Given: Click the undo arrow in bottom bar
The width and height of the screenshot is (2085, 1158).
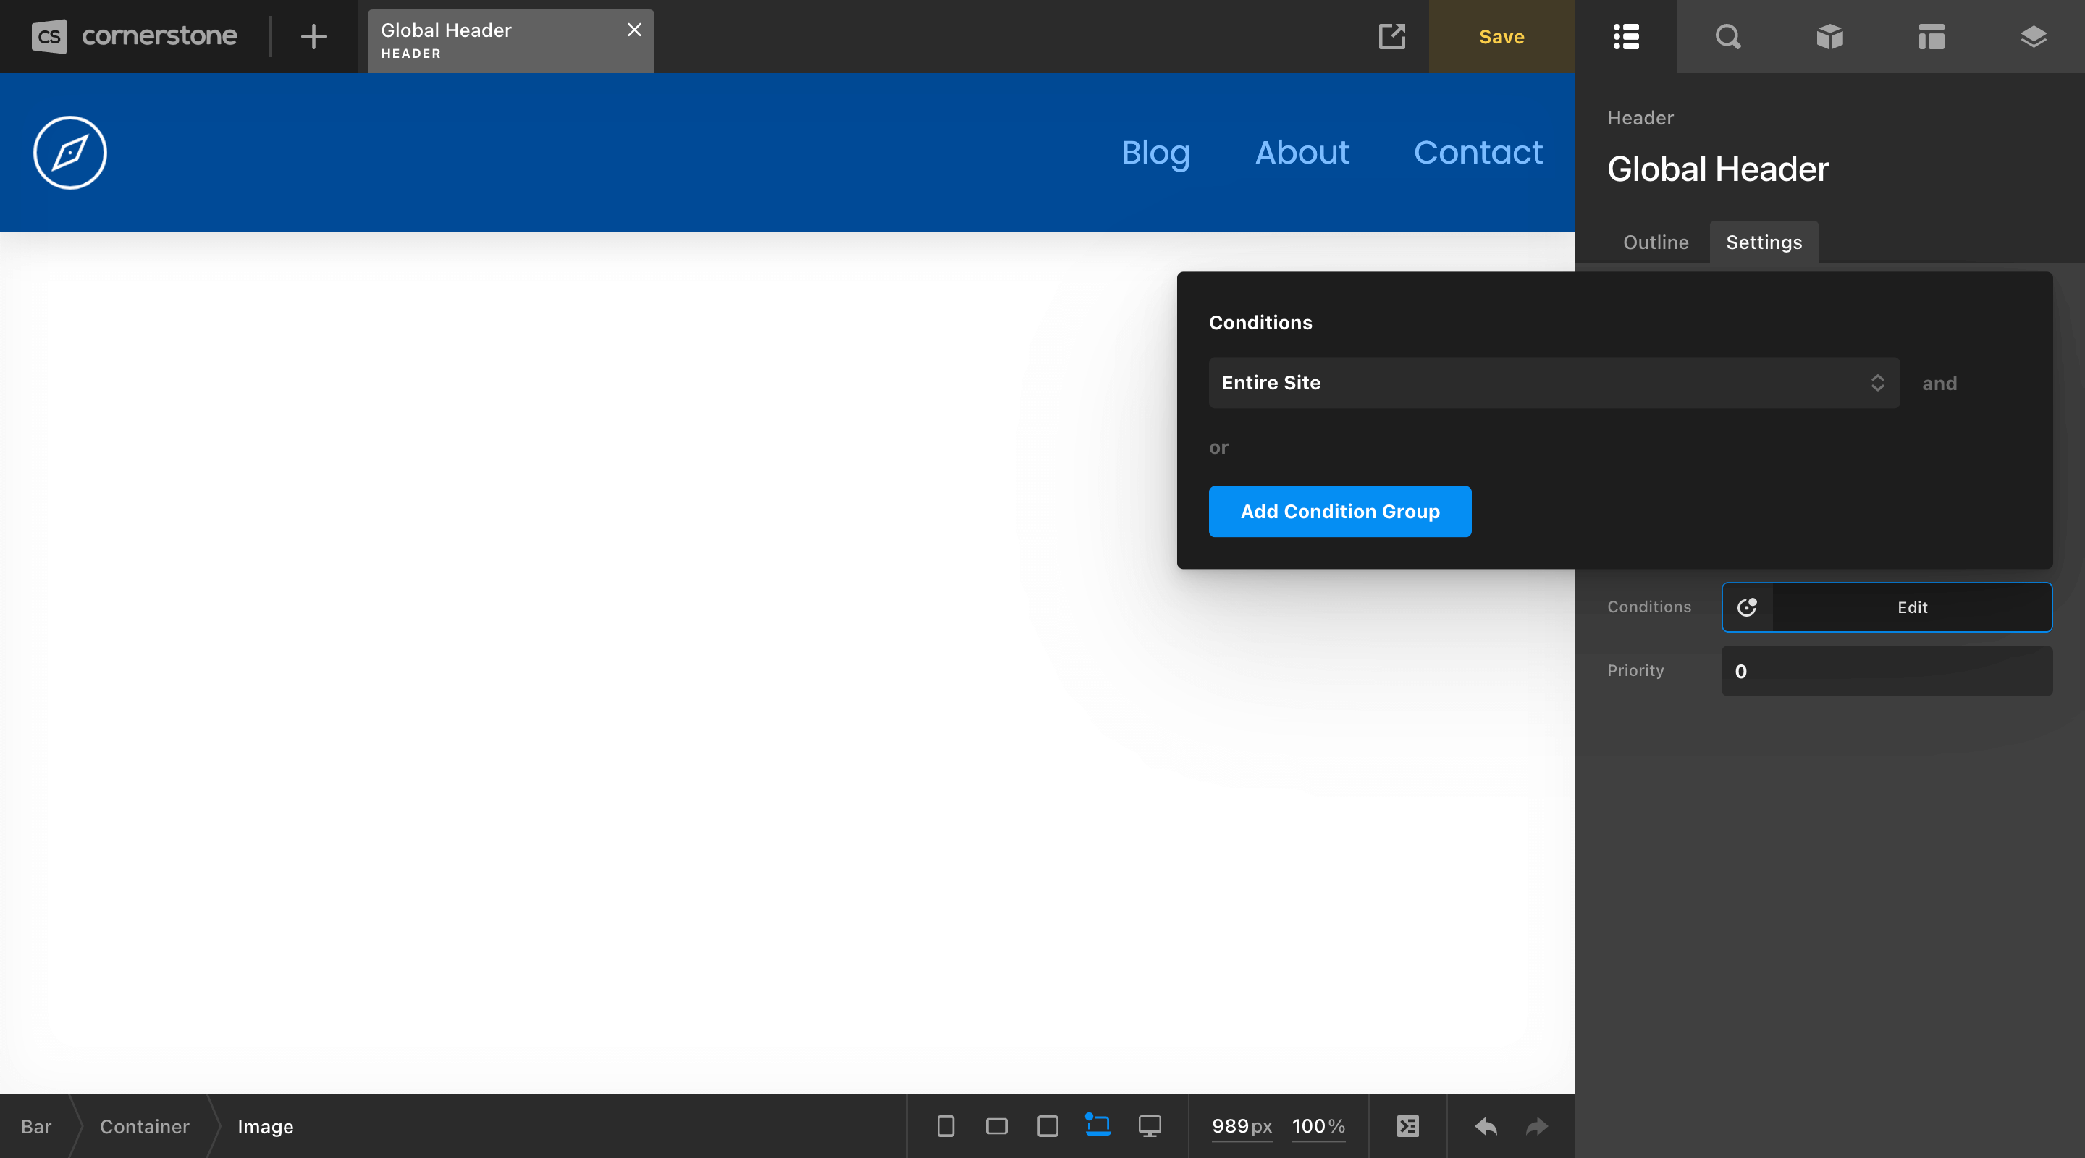Looking at the screenshot, I should (1486, 1125).
